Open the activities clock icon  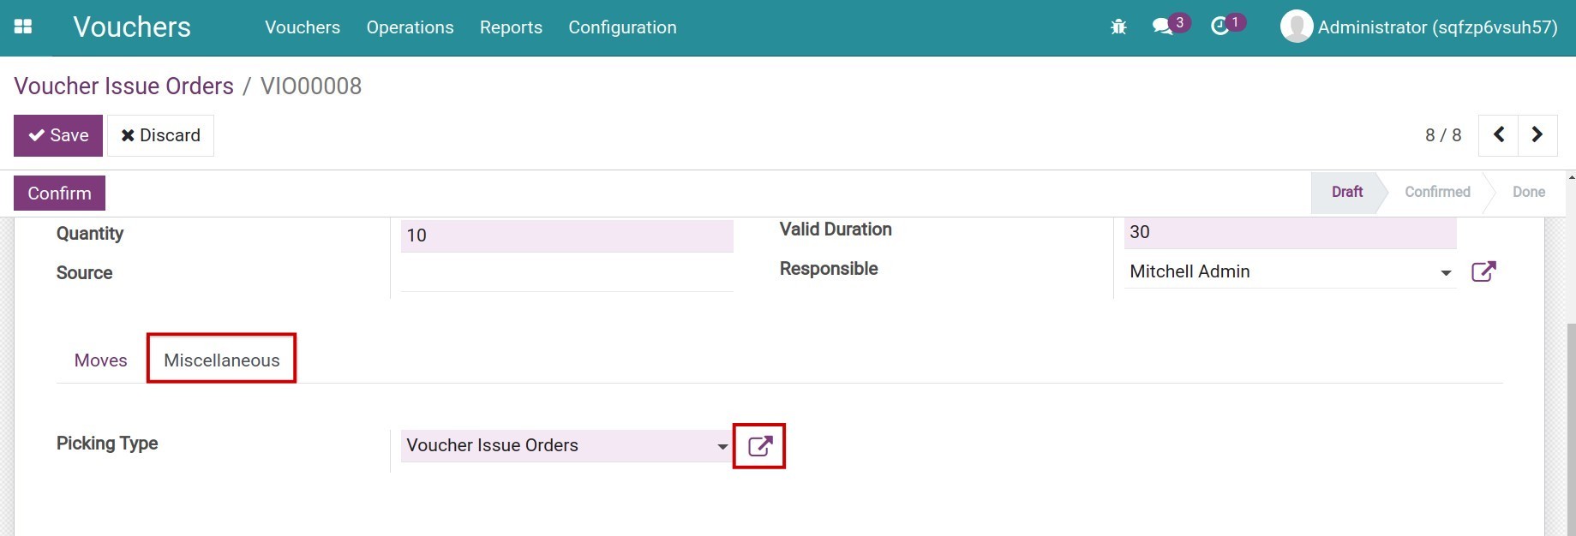click(1219, 27)
